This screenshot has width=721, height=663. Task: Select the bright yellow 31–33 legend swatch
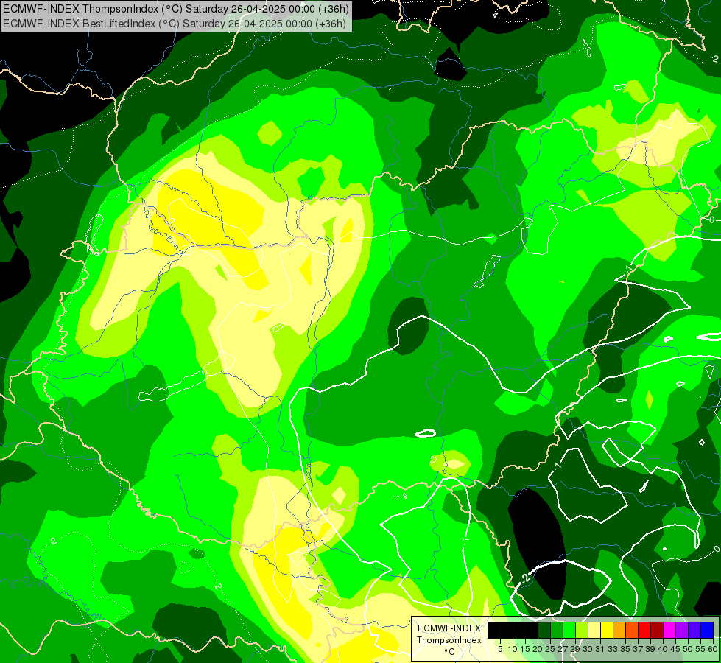coord(607,631)
